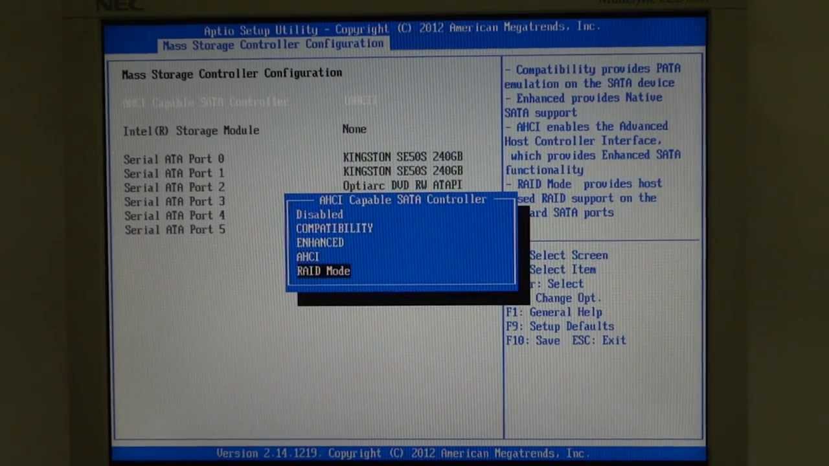Click the F9: Setup Defaults hint

(560, 326)
